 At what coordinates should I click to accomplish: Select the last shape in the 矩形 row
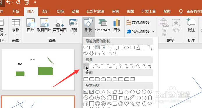coord(132,79)
